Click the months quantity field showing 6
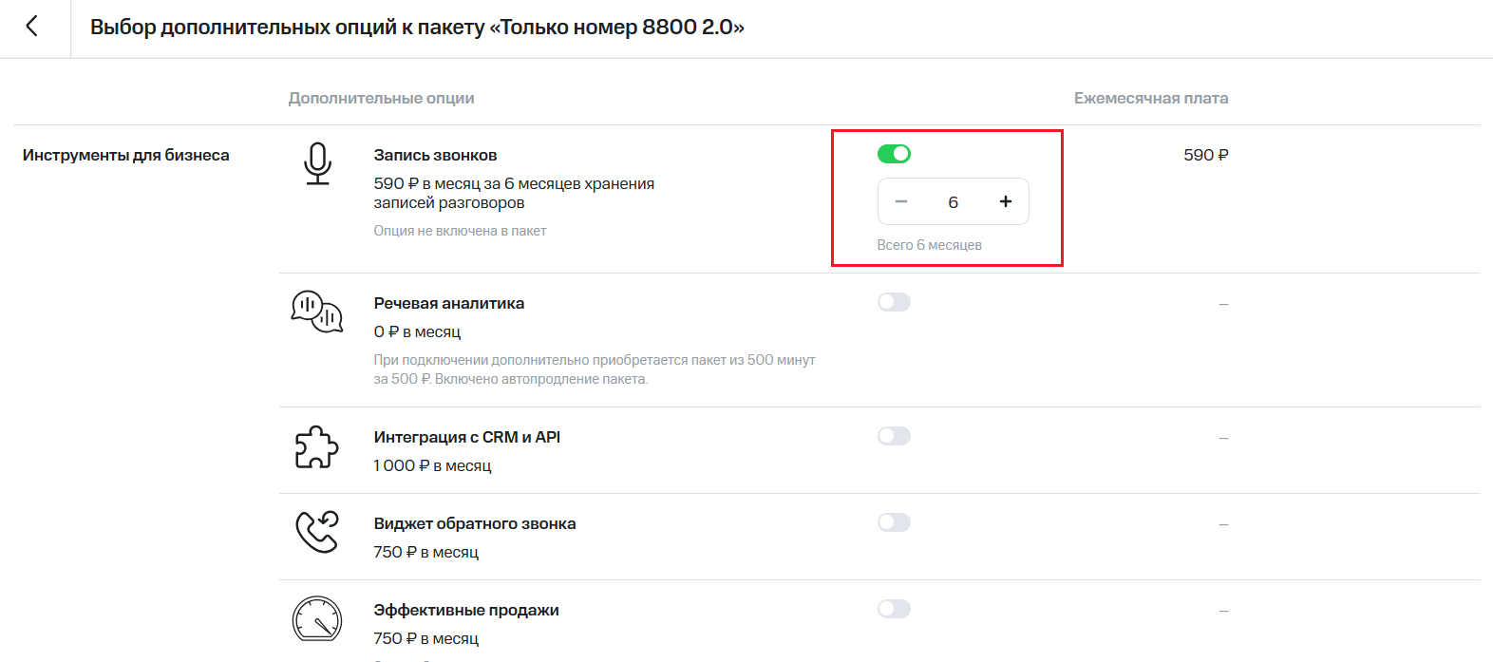Screen dimensions: 1493x662 953,201
